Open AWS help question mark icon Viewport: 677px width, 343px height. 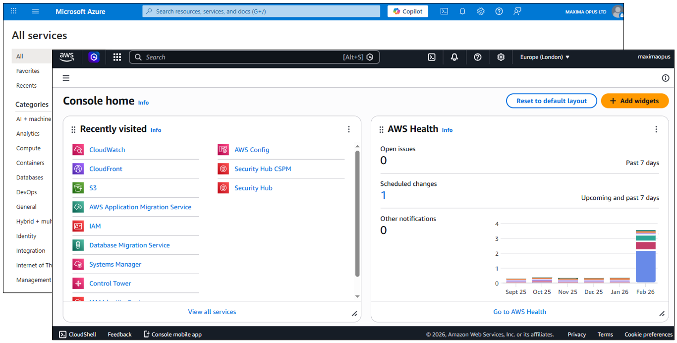478,57
